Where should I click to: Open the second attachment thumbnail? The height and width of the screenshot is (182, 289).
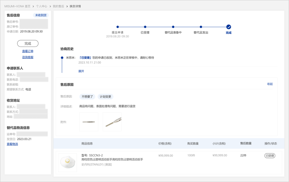(x=112, y=122)
